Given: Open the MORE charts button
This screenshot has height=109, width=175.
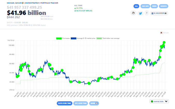Looking at the screenshot, I should 94,103.
